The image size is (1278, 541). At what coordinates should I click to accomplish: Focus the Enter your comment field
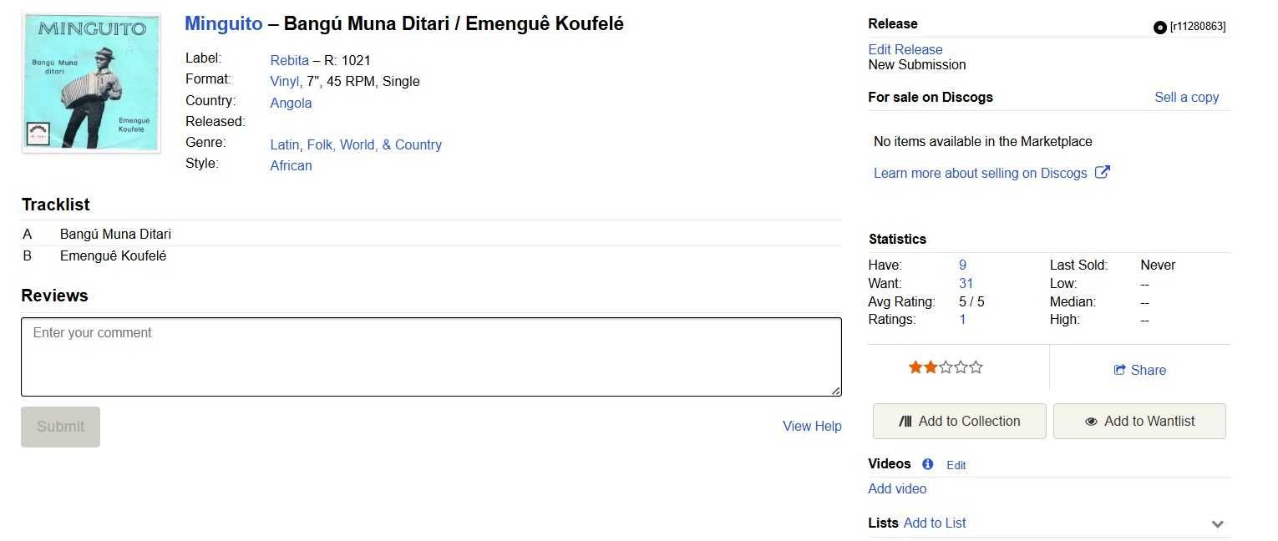(x=431, y=356)
